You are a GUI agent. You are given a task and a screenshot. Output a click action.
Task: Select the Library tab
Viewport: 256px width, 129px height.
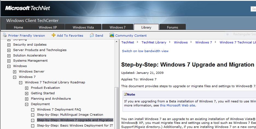tap(146, 27)
